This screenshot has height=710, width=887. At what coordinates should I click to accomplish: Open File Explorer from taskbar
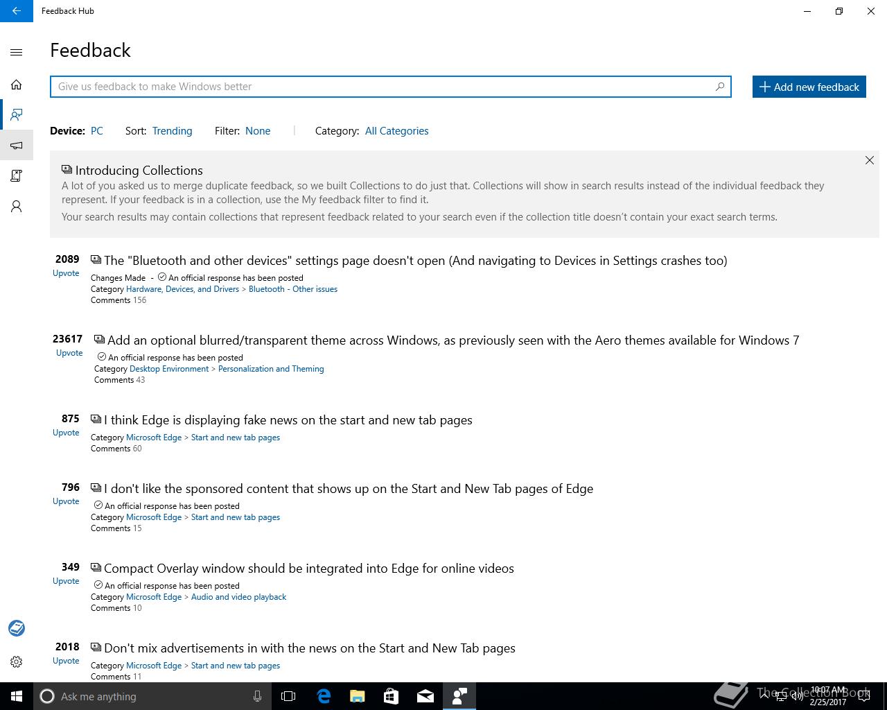[x=358, y=696]
